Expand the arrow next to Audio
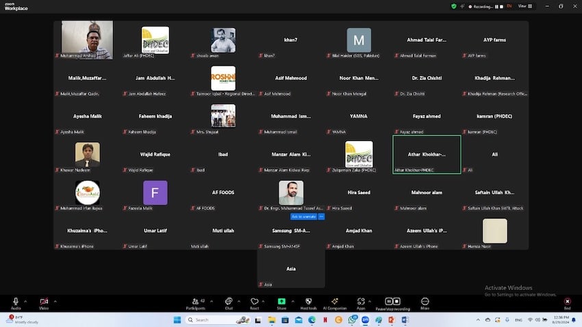 (x=26, y=300)
